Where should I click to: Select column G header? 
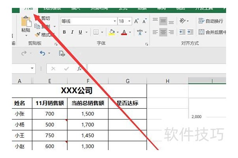pyautogui.click(x=128, y=81)
